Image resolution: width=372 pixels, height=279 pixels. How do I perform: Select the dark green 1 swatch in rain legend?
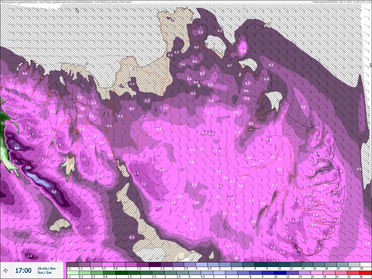click(x=121, y=273)
